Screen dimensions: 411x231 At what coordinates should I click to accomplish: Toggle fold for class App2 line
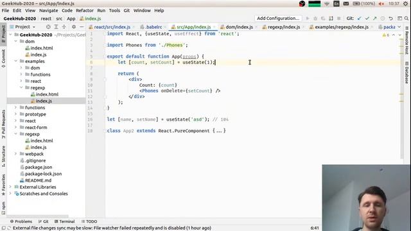pyautogui.click(x=105, y=131)
